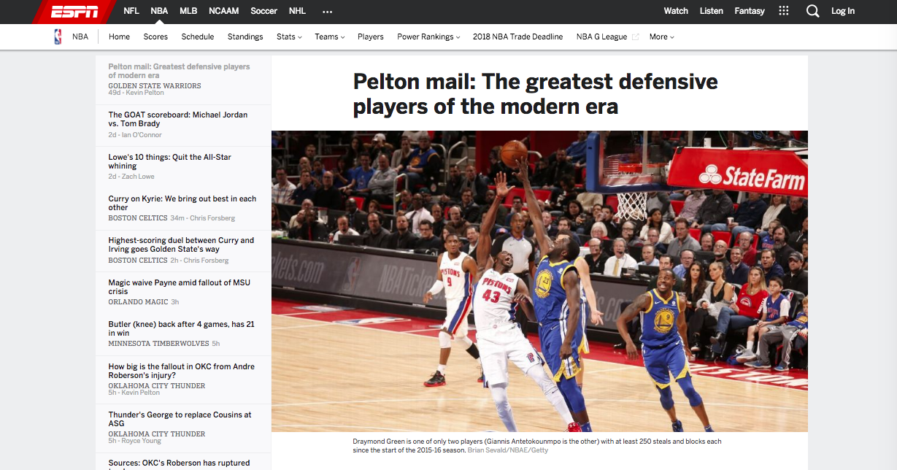
Task: Open the Standings page
Action: (245, 37)
